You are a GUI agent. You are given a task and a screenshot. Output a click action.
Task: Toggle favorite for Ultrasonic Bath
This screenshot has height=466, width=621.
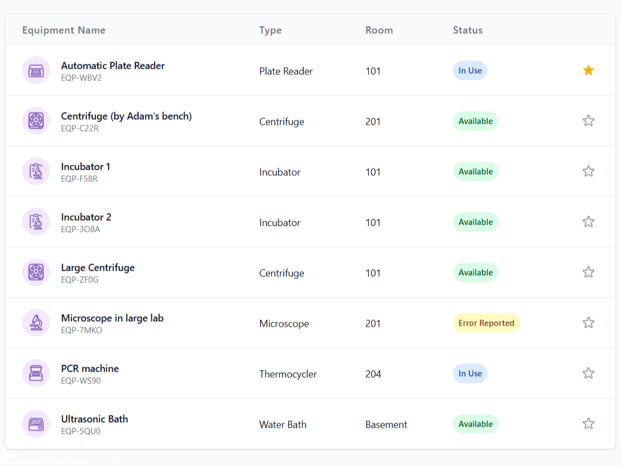pyautogui.click(x=588, y=423)
